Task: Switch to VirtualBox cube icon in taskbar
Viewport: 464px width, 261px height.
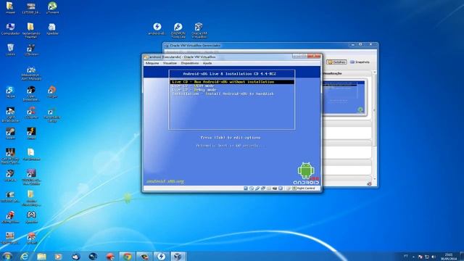Action: click(x=178, y=256)
